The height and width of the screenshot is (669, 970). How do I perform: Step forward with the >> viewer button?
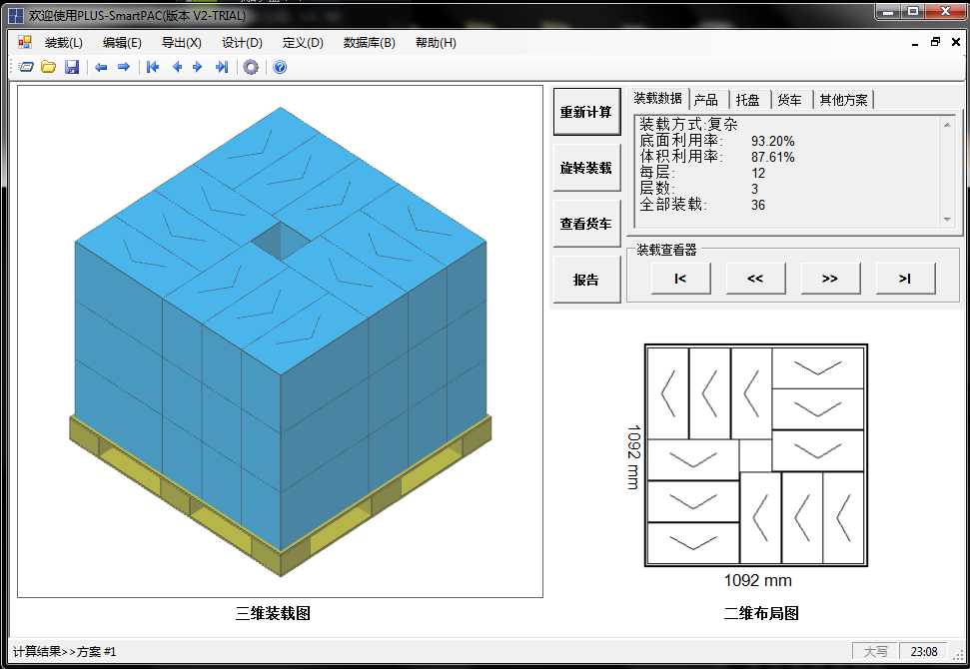point(830,279)
